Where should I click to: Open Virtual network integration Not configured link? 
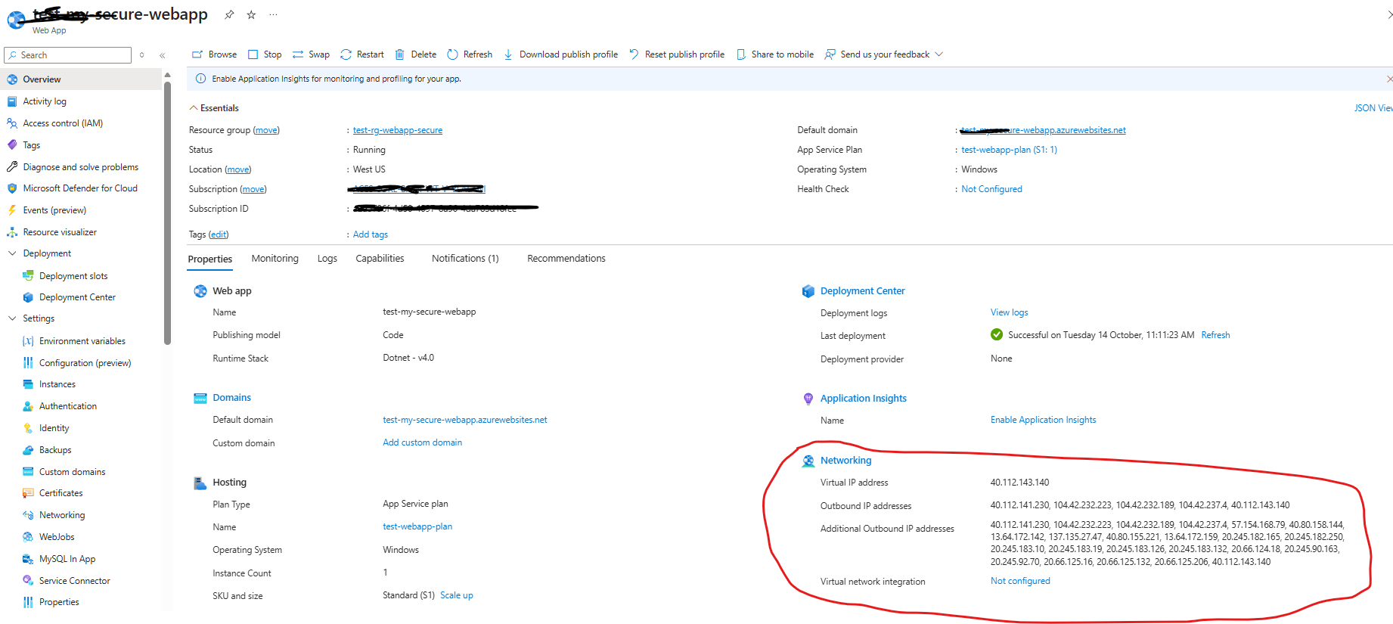[x=1020, y=581]
